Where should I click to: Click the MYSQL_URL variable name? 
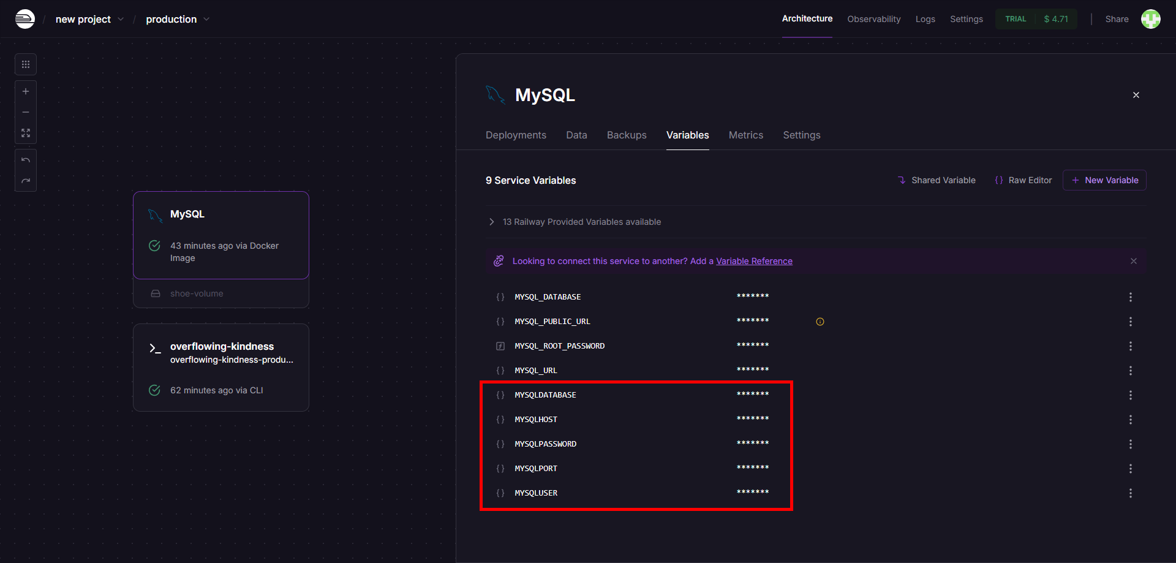point(536,371)
